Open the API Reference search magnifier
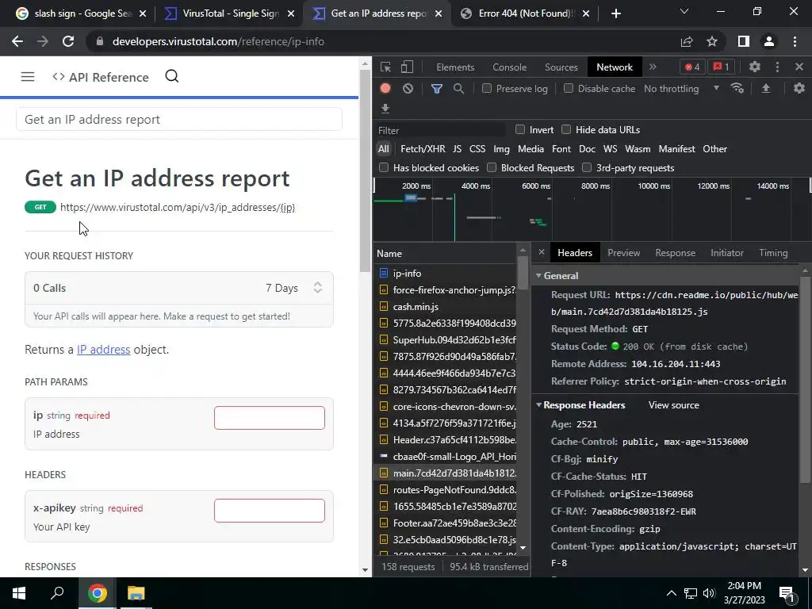This screenshot has width=812, height=609. [x=172, y=77]
